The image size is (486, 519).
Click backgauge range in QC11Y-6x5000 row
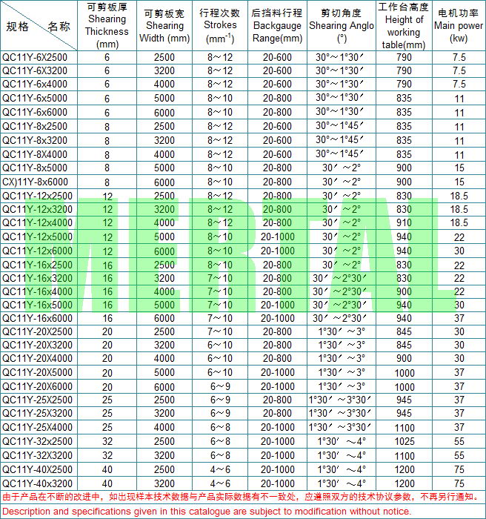pyautogui.click(x=277, y=99)
